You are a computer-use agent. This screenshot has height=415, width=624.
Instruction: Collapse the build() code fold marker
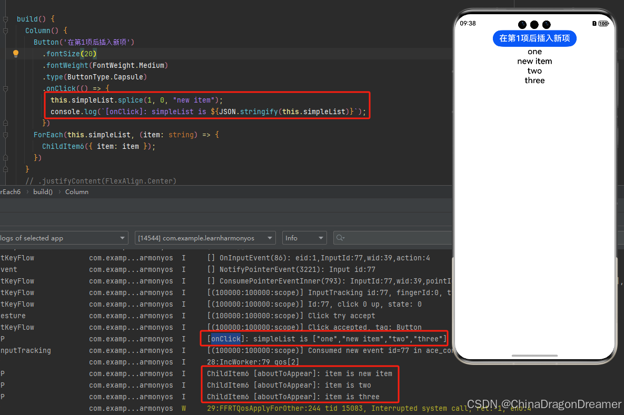click(6, 19)
